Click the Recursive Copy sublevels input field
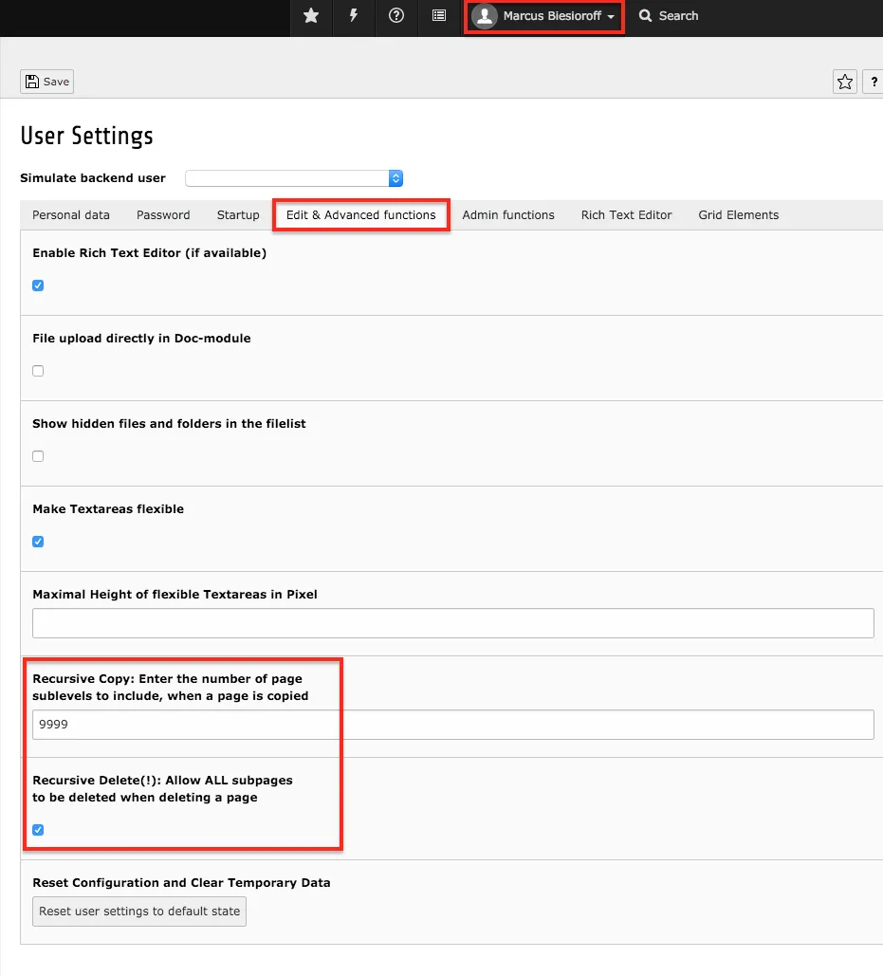The height and width of the screenshot is (976, 883). [x=452, y=725]
